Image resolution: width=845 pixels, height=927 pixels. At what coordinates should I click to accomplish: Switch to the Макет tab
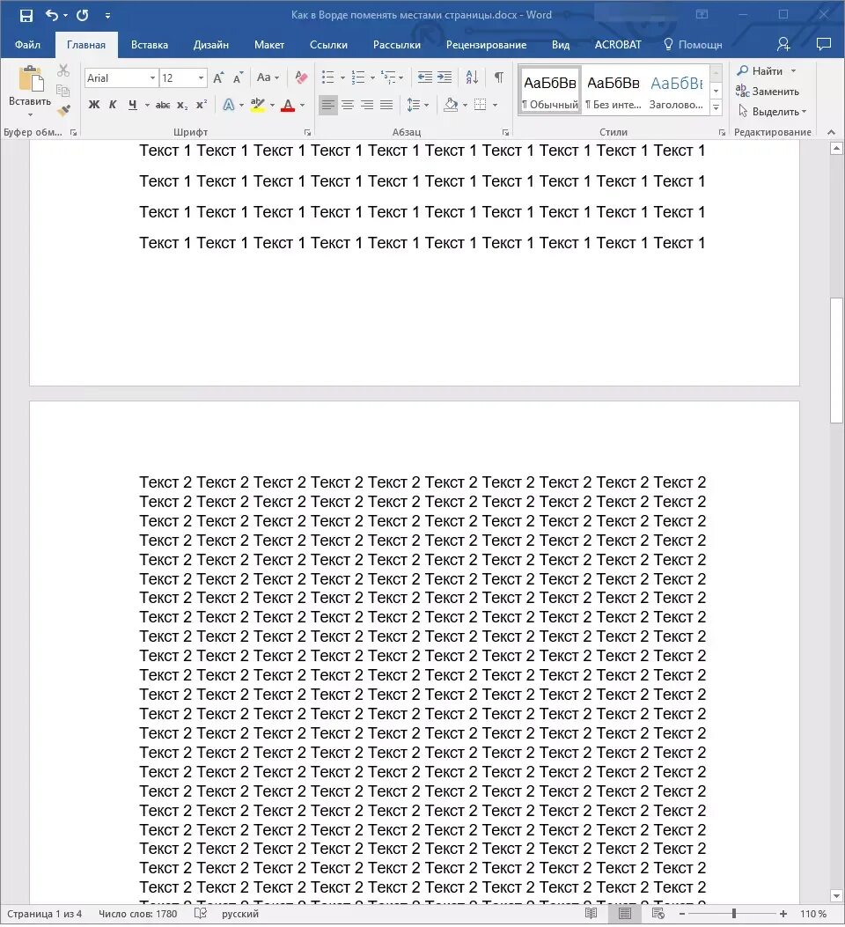268,45
